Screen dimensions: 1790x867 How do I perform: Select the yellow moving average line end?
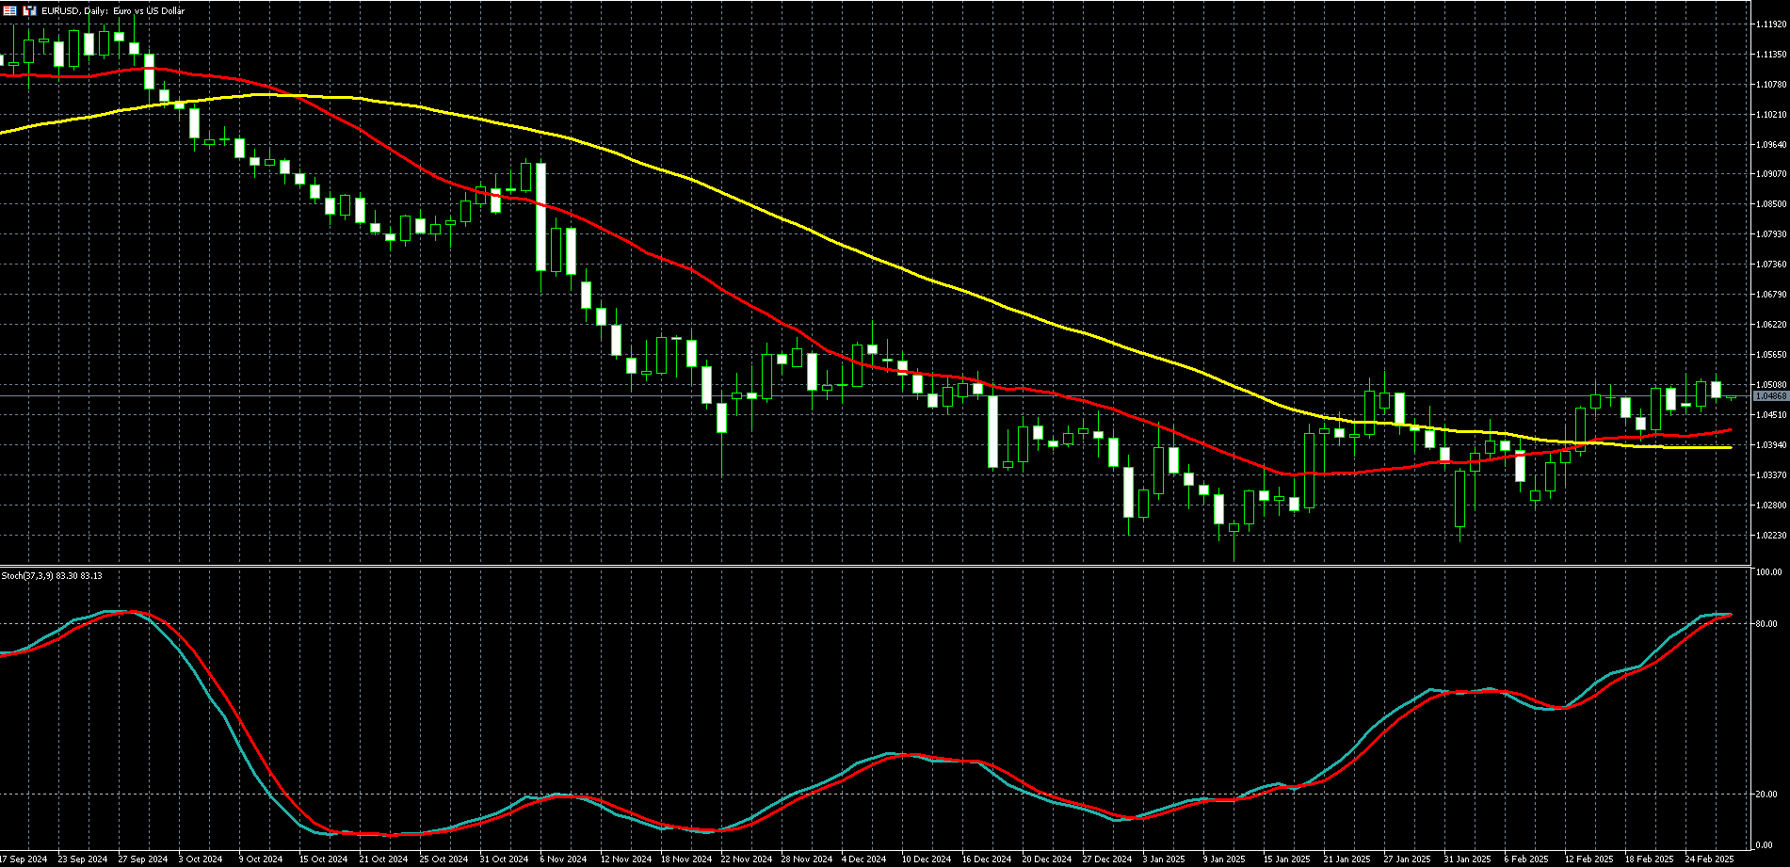pyautogui.click(x=1731, y=447)
